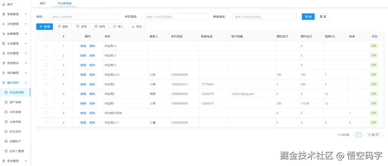Click 编辑 link for 供应商b222
388x166 pixels.
(x=83, y=75)
